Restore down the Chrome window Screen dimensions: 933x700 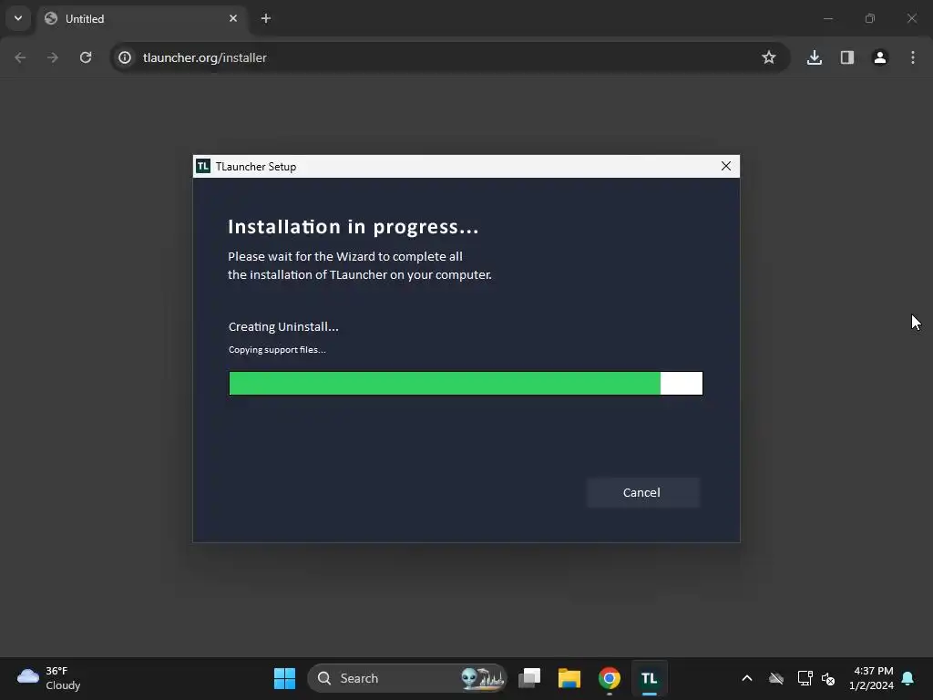pyautogui.click(x=870, y=18)
